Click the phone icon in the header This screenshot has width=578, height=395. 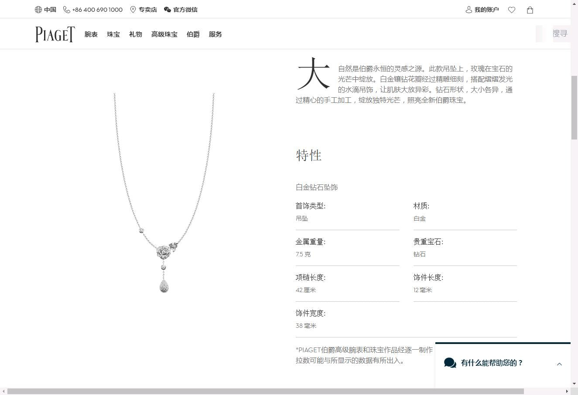coord(67,10)
